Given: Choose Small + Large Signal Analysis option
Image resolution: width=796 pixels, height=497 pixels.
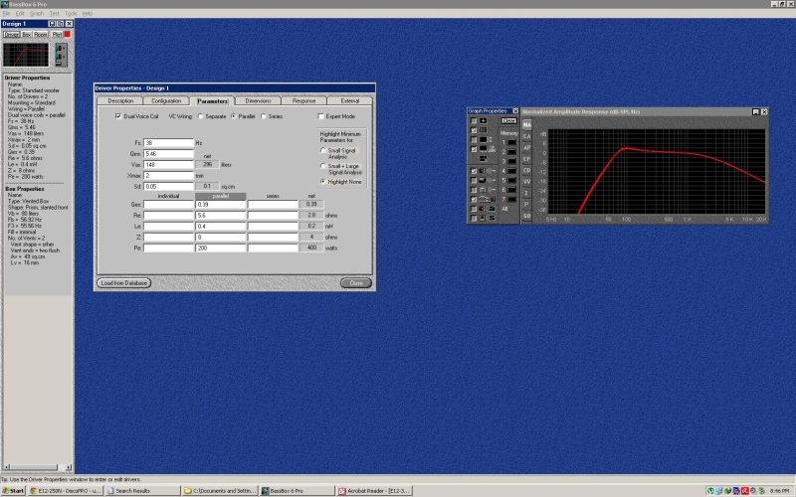Looking at the screenshot, I should [x=322, y=166].
